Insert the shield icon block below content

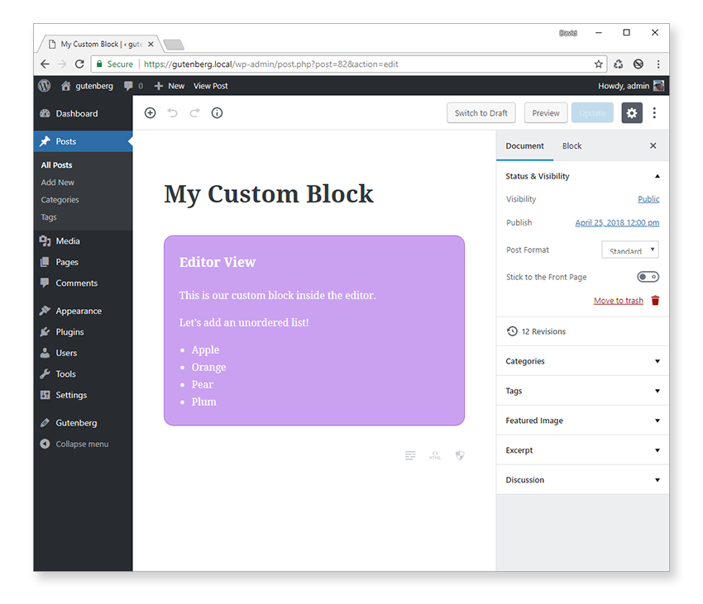click(x=460, y=456)
